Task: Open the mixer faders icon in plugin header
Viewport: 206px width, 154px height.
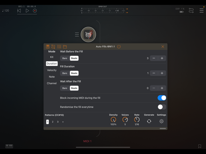Action: click(x=59, y=47)
